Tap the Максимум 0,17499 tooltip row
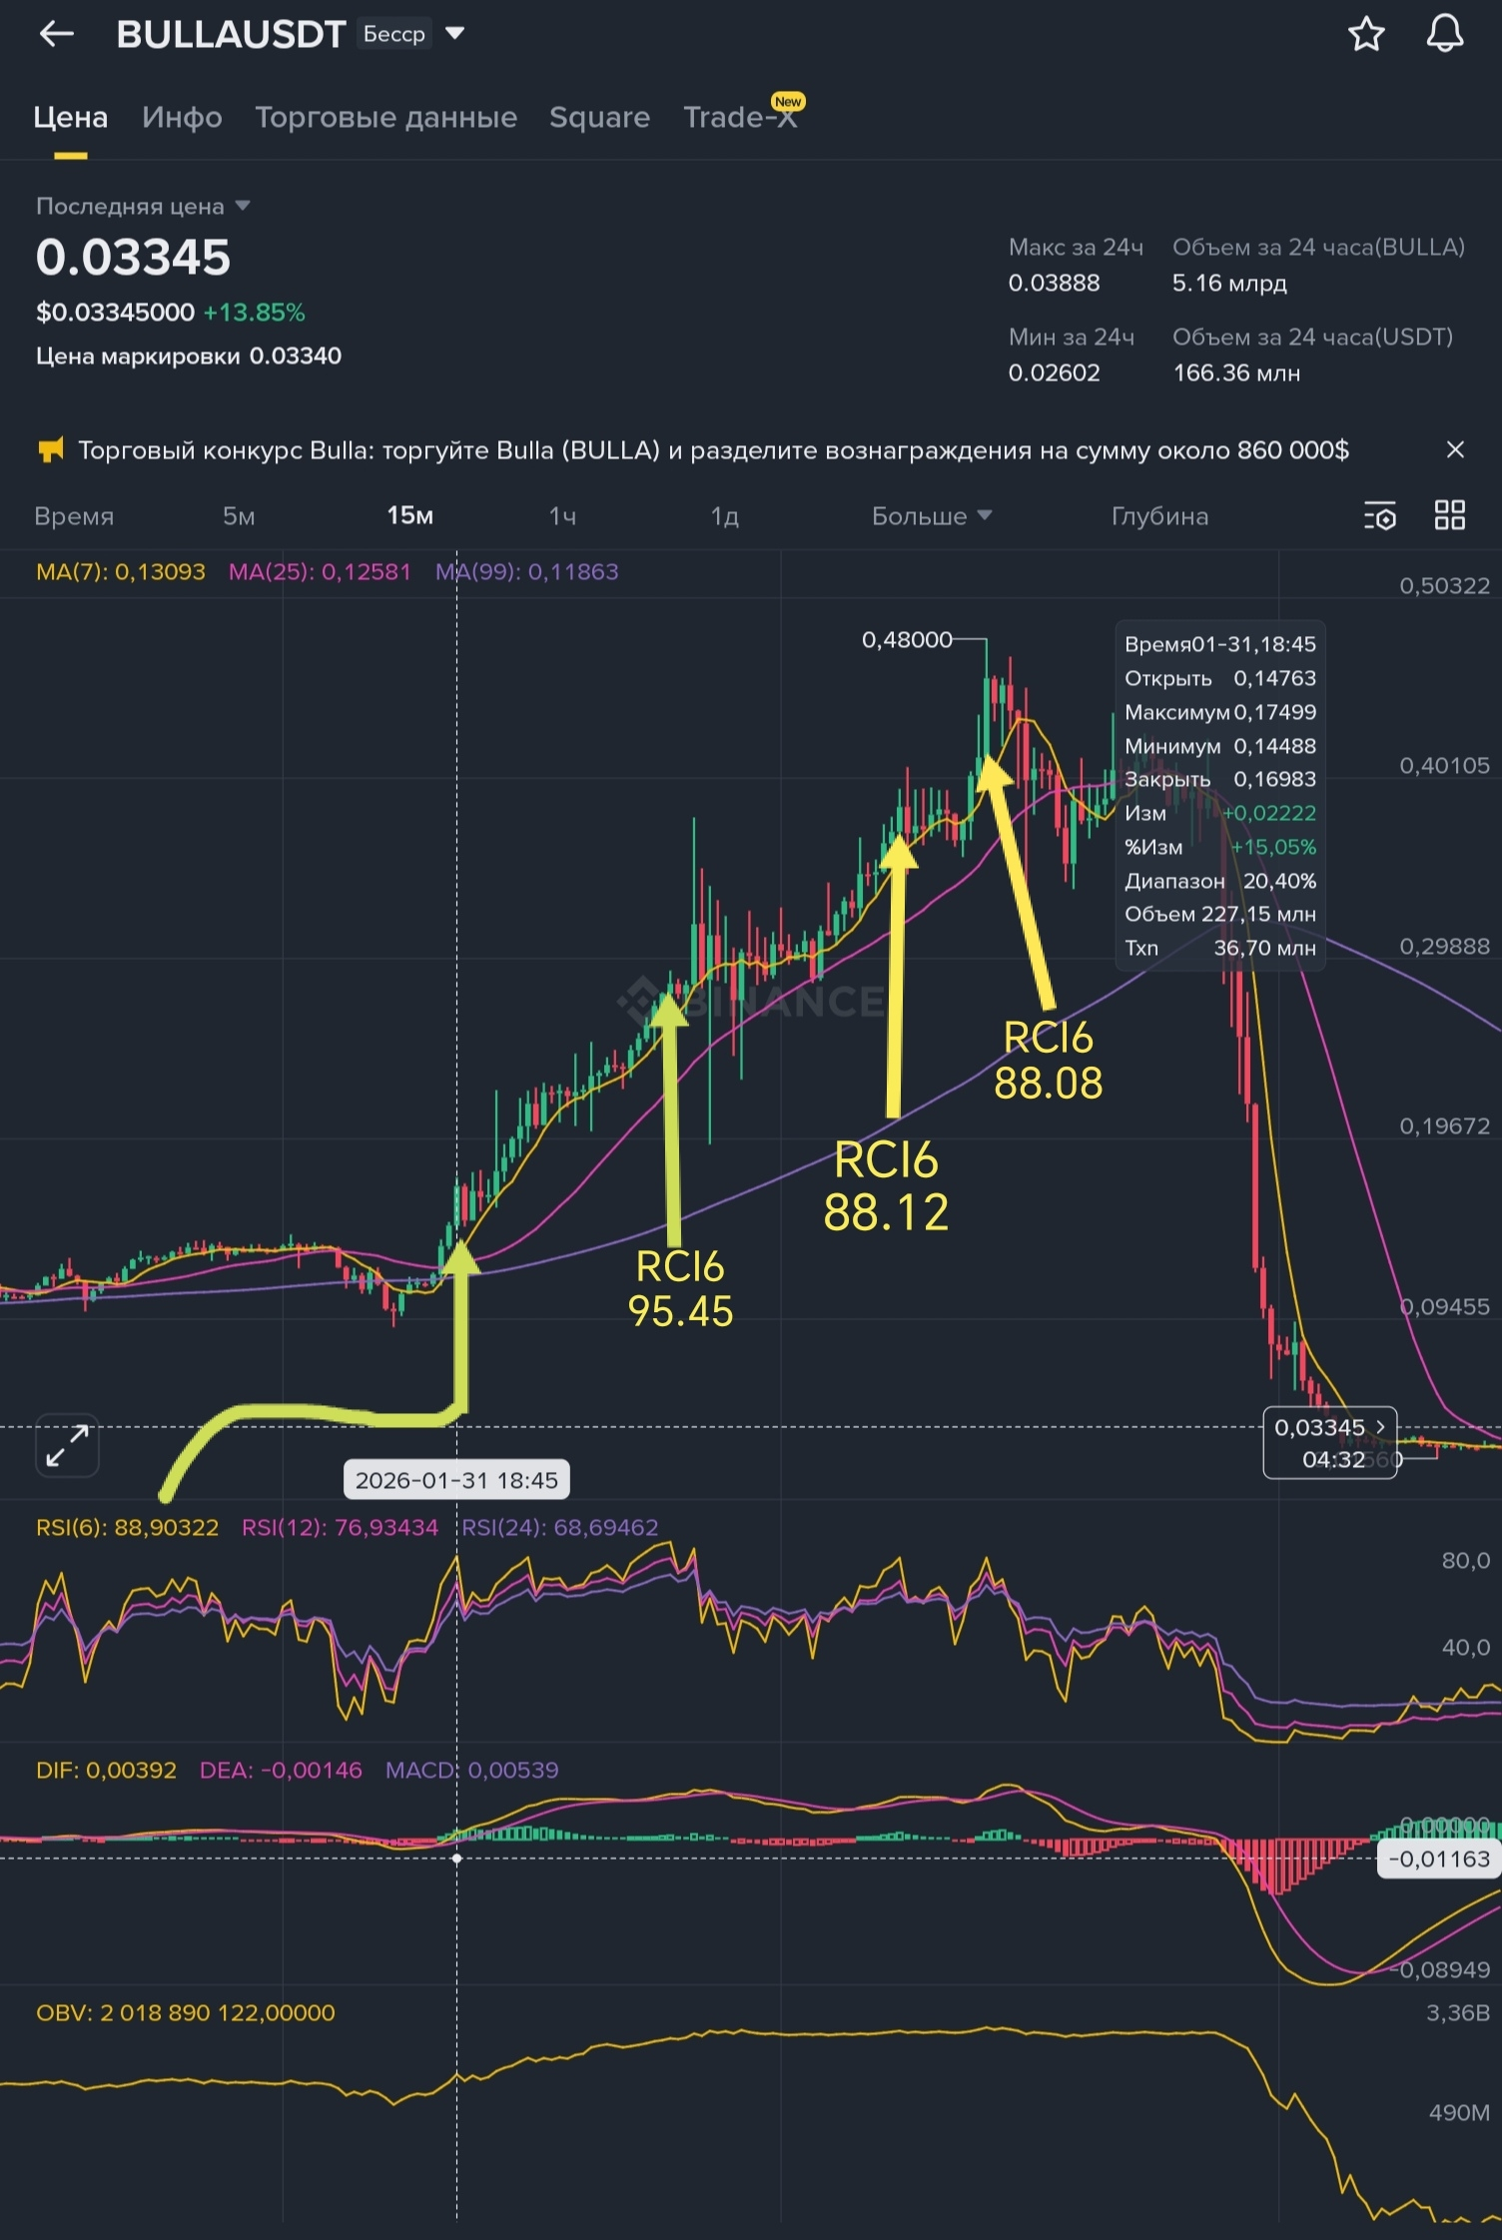 click(1220, 712)
